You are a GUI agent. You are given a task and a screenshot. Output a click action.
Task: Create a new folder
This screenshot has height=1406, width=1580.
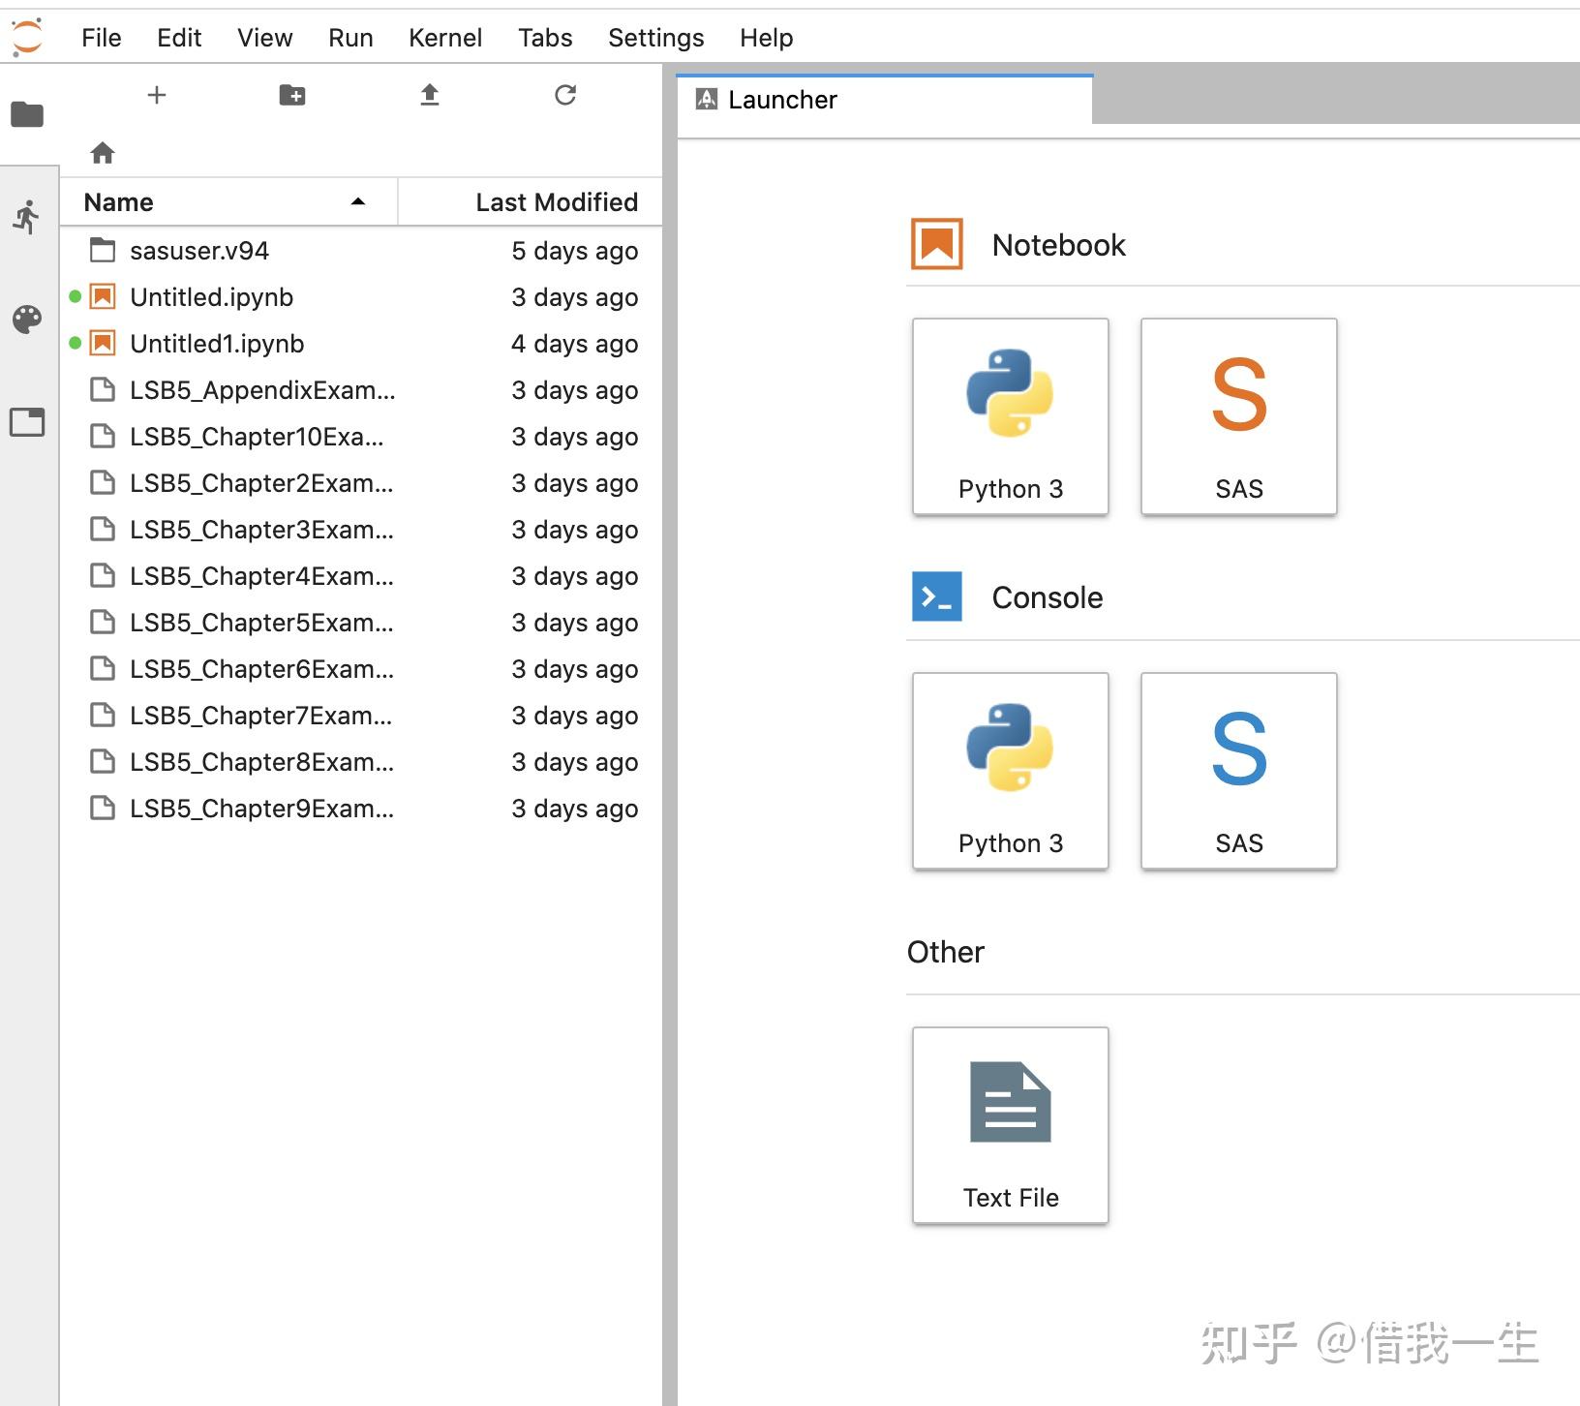click(x=292, y=95)
